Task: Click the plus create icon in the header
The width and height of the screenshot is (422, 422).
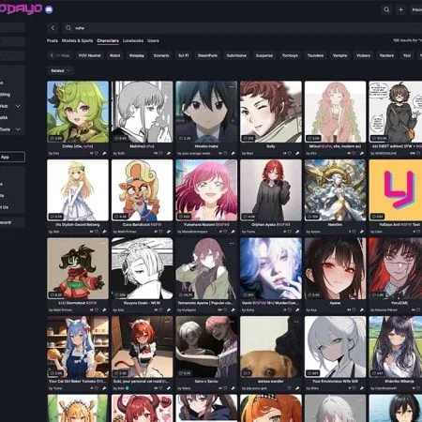Action: click(x=400, y=9)
